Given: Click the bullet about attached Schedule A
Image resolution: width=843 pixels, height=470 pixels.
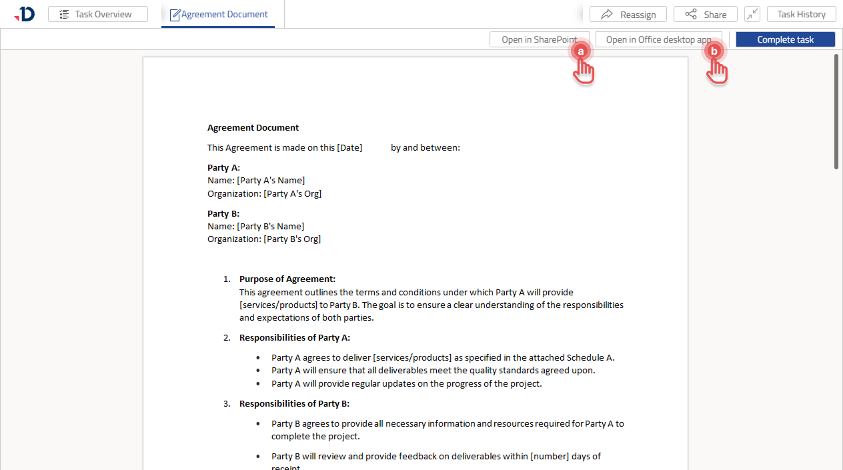Looking at the screenshot, I should pos(443,357).
